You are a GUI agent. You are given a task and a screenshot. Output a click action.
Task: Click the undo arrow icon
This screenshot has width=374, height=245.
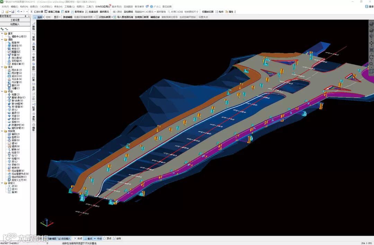[x=18, y=12]
